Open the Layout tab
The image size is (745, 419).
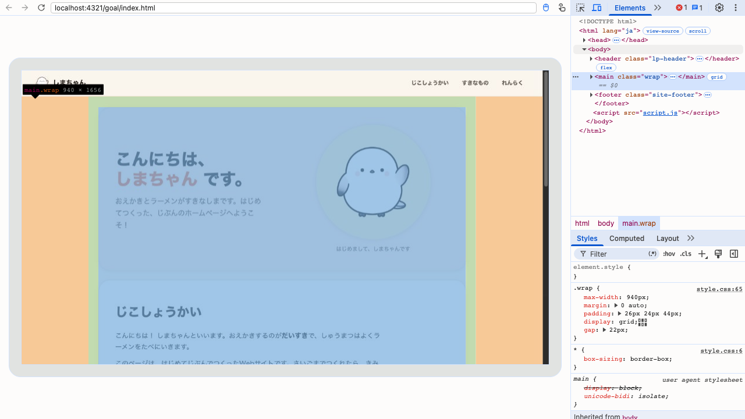668,238
